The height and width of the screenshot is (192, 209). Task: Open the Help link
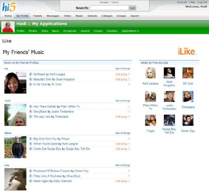click(x=192, y=2)
